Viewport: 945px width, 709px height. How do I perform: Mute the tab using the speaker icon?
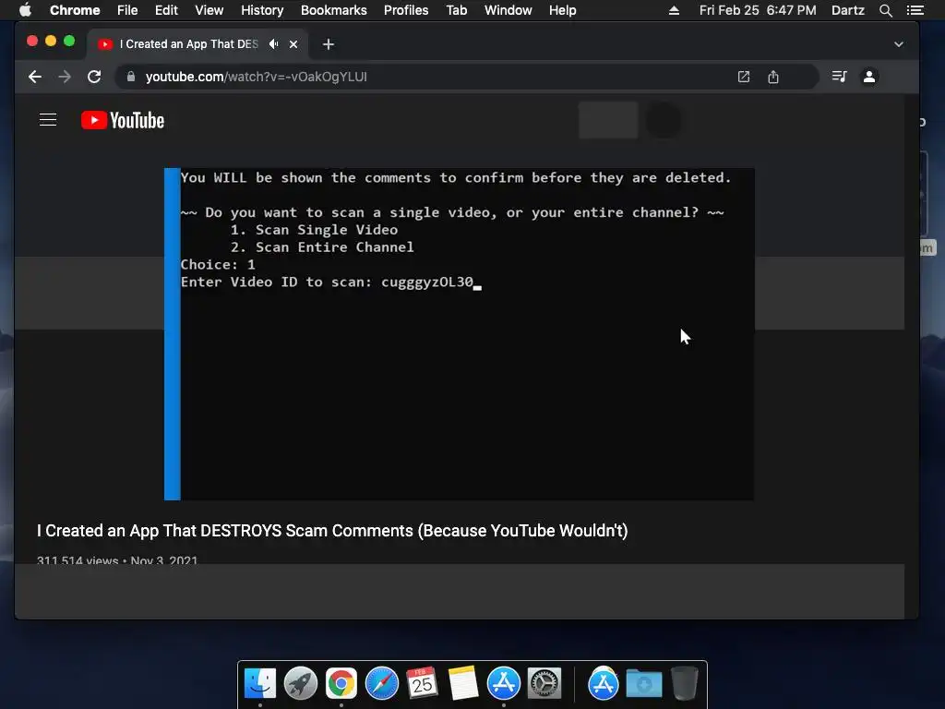coord(273,44)
